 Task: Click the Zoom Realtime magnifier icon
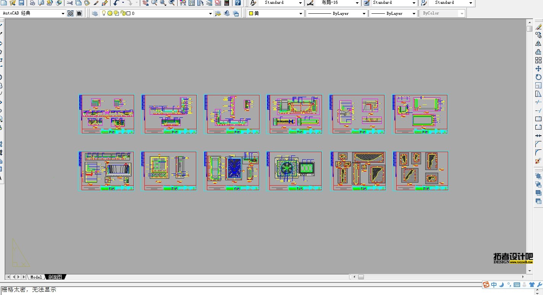[x=154, y=3]
